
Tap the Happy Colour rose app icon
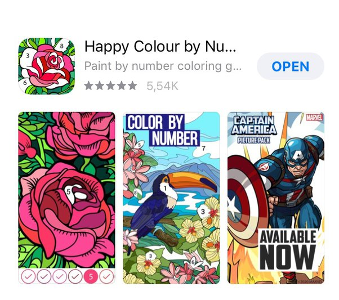click(x=47, y=66)
